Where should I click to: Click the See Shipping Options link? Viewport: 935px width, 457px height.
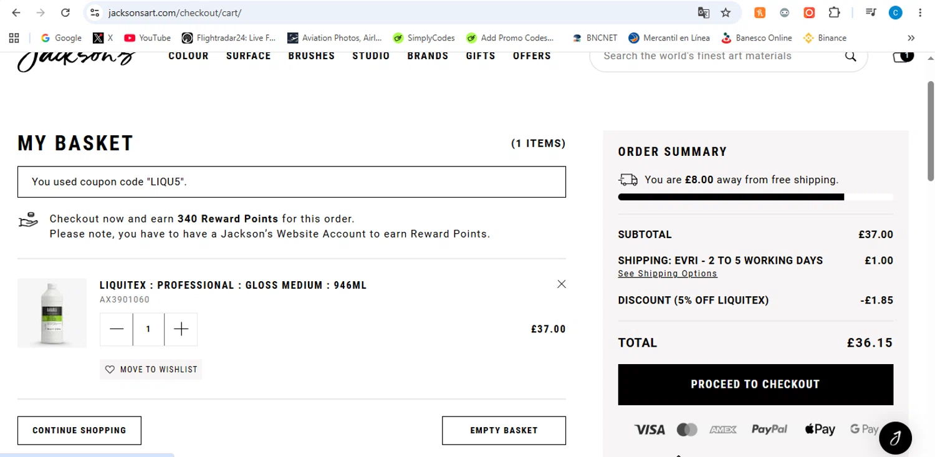coord(668,274)
